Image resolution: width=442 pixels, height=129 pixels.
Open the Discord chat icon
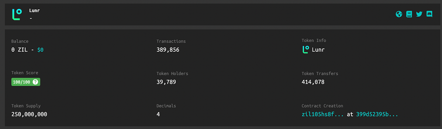pyautogui.click(x=429, y=14)
